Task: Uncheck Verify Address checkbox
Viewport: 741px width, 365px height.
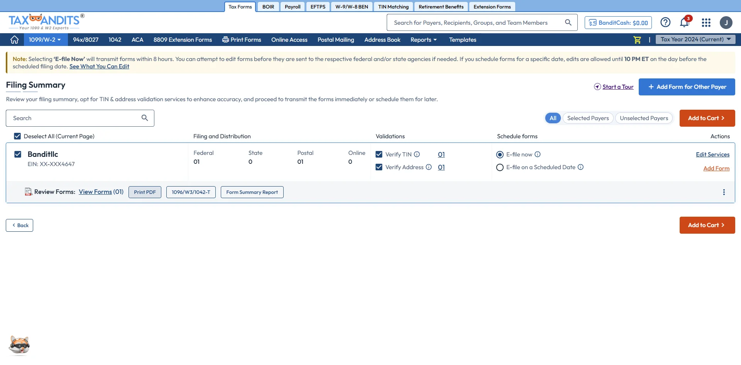Action: coord(379,167)
